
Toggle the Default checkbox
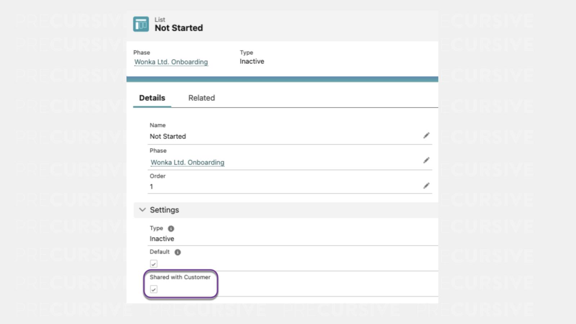(x=154, y=264)
